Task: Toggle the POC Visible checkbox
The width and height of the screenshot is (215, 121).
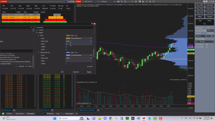Action: point(66,47)
